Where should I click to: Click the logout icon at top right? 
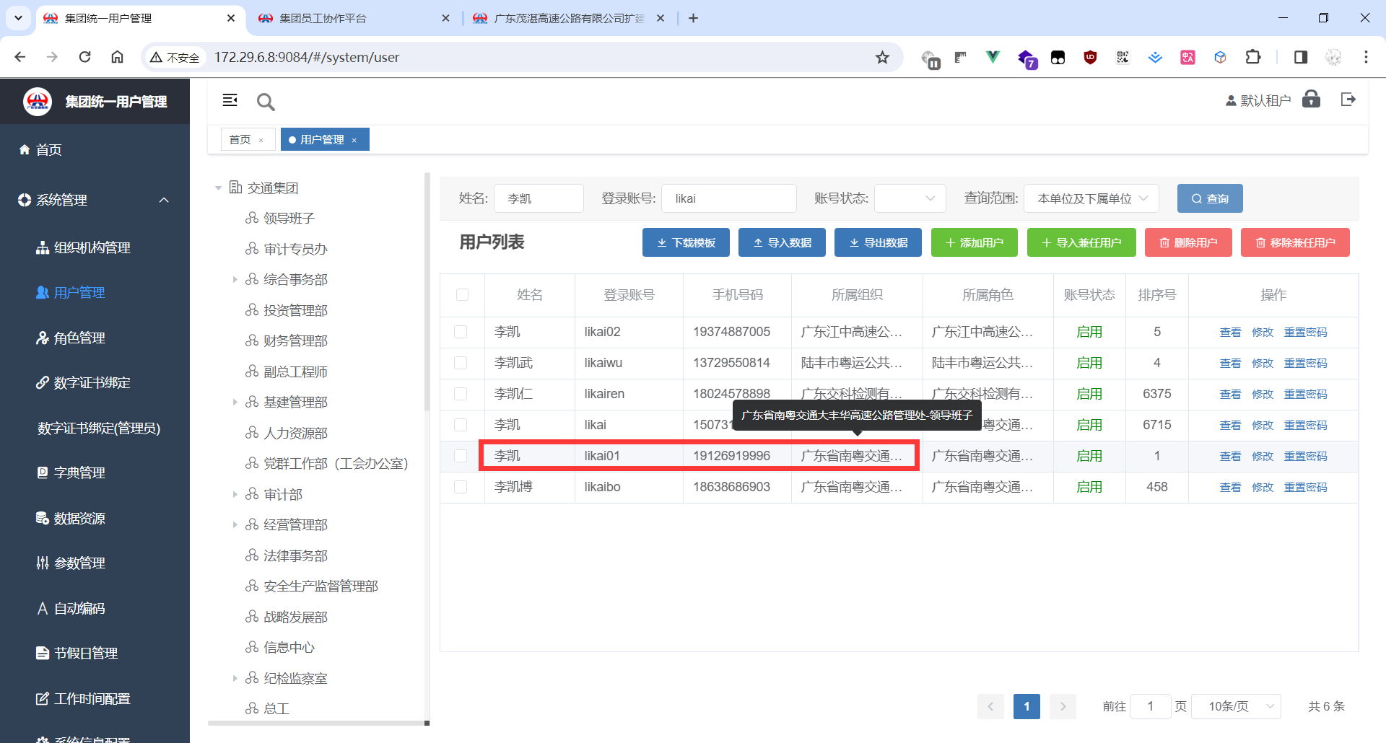pos(1348,100)
